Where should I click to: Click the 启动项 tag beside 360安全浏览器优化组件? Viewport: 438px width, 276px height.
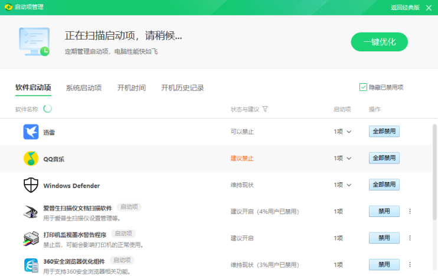point(122,260)
